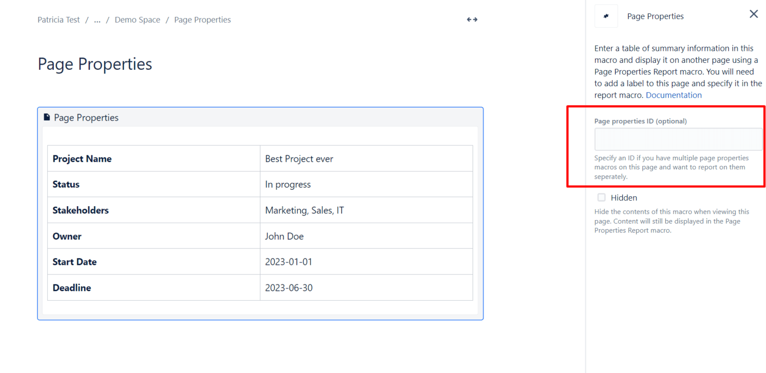
Task: Select the Project Name table cell
Action: 82,158
